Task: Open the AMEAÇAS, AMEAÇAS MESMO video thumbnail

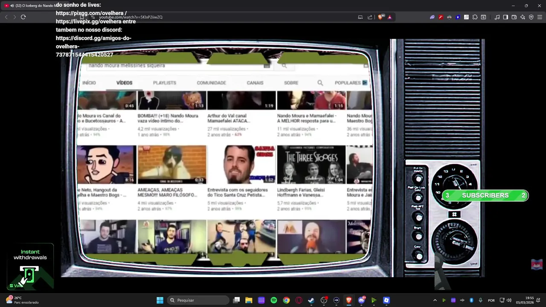Action: click(172, 165)
